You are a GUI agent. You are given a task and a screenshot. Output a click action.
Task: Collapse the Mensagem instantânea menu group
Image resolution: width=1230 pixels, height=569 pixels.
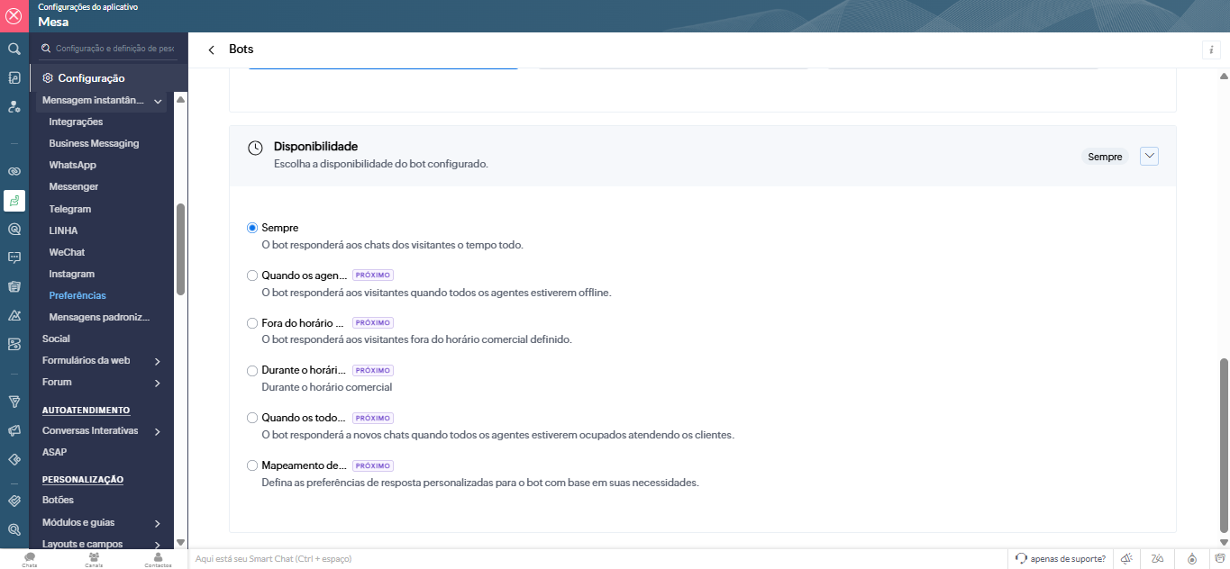[x=158, y=101]
